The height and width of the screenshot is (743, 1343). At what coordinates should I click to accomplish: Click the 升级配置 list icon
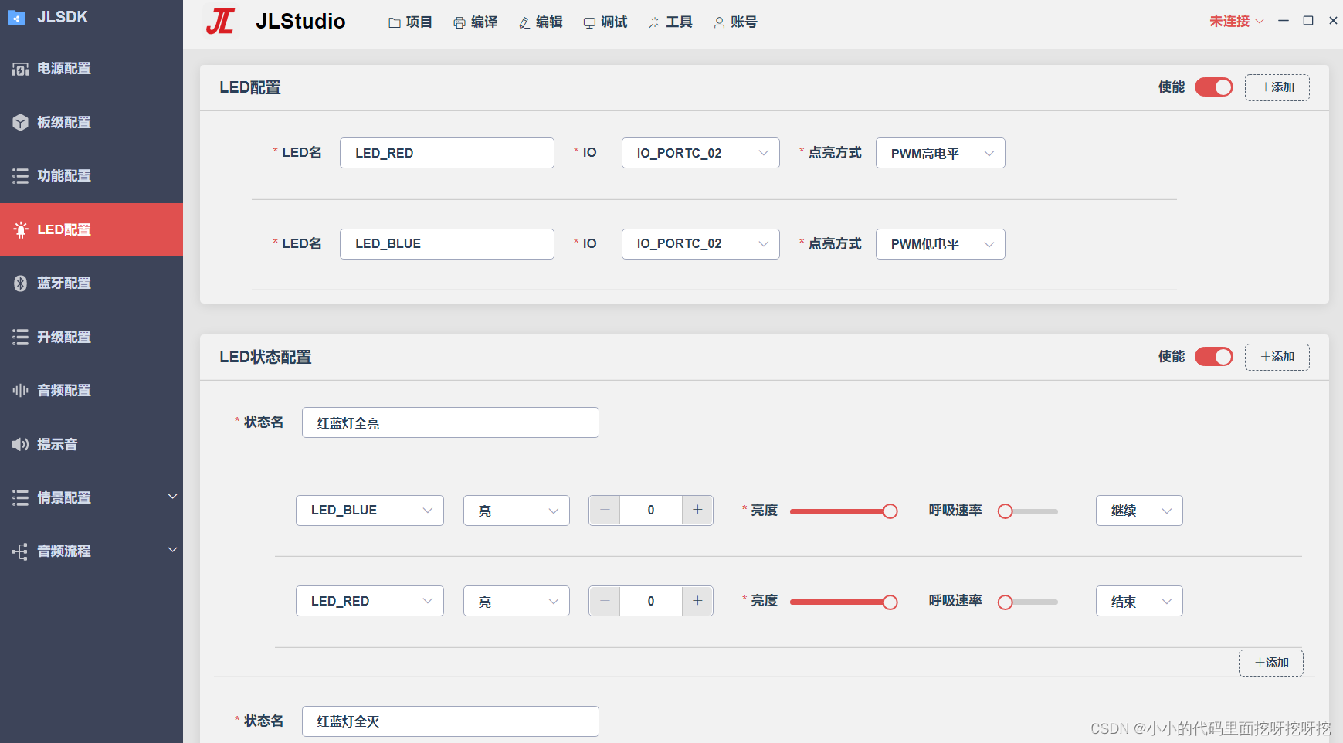(21, 338)
